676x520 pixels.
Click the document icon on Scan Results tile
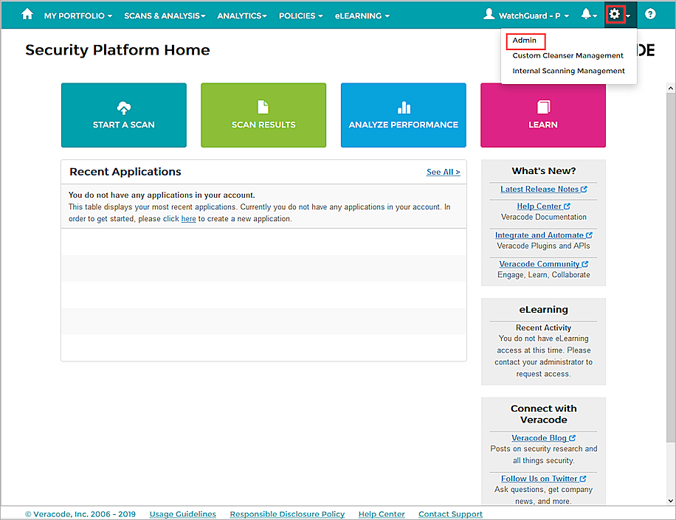[263, 105]
